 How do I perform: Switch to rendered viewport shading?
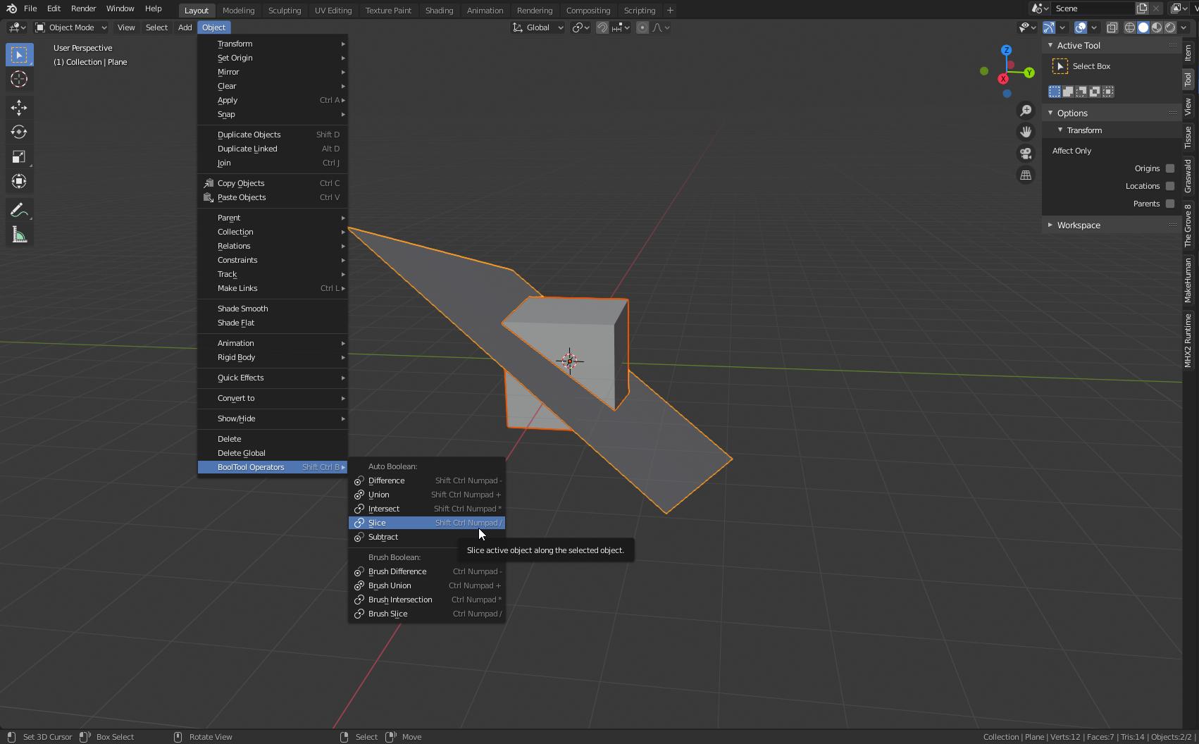pos(1170,27)
